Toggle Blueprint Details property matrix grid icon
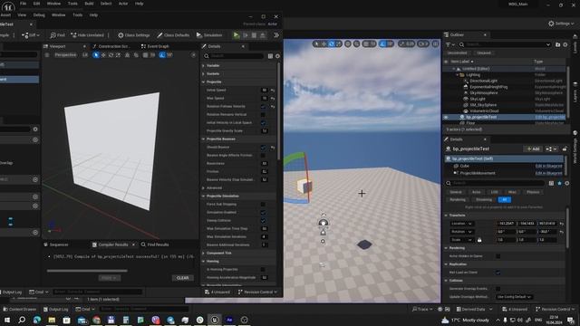 (270, 56)
